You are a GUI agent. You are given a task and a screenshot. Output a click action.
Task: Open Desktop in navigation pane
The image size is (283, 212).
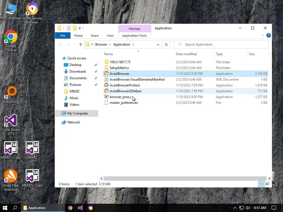click(x=75, y=65)
